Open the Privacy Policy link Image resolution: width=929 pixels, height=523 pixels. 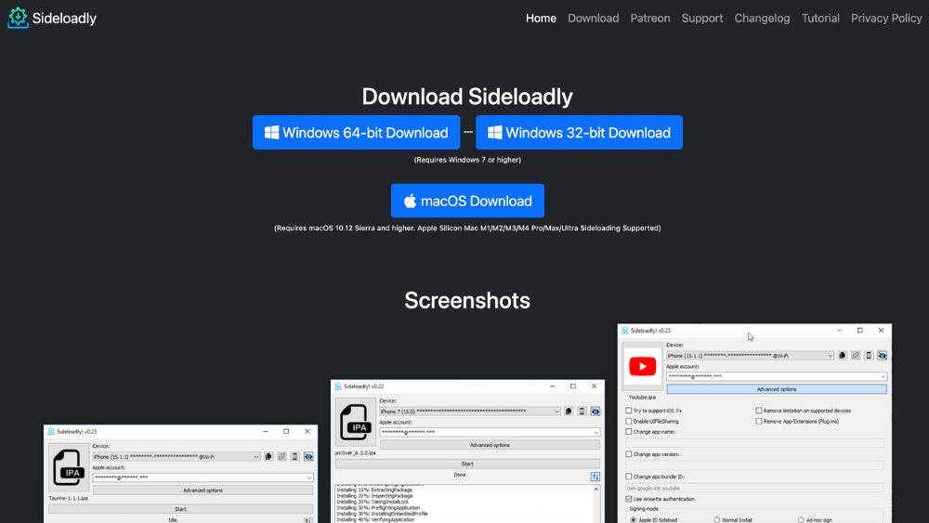pyautogui.click(x=886, y=19)
